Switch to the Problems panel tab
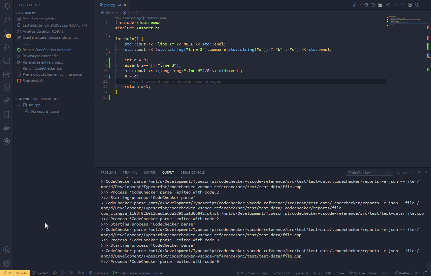431x276 pixels. click(108, 173)
